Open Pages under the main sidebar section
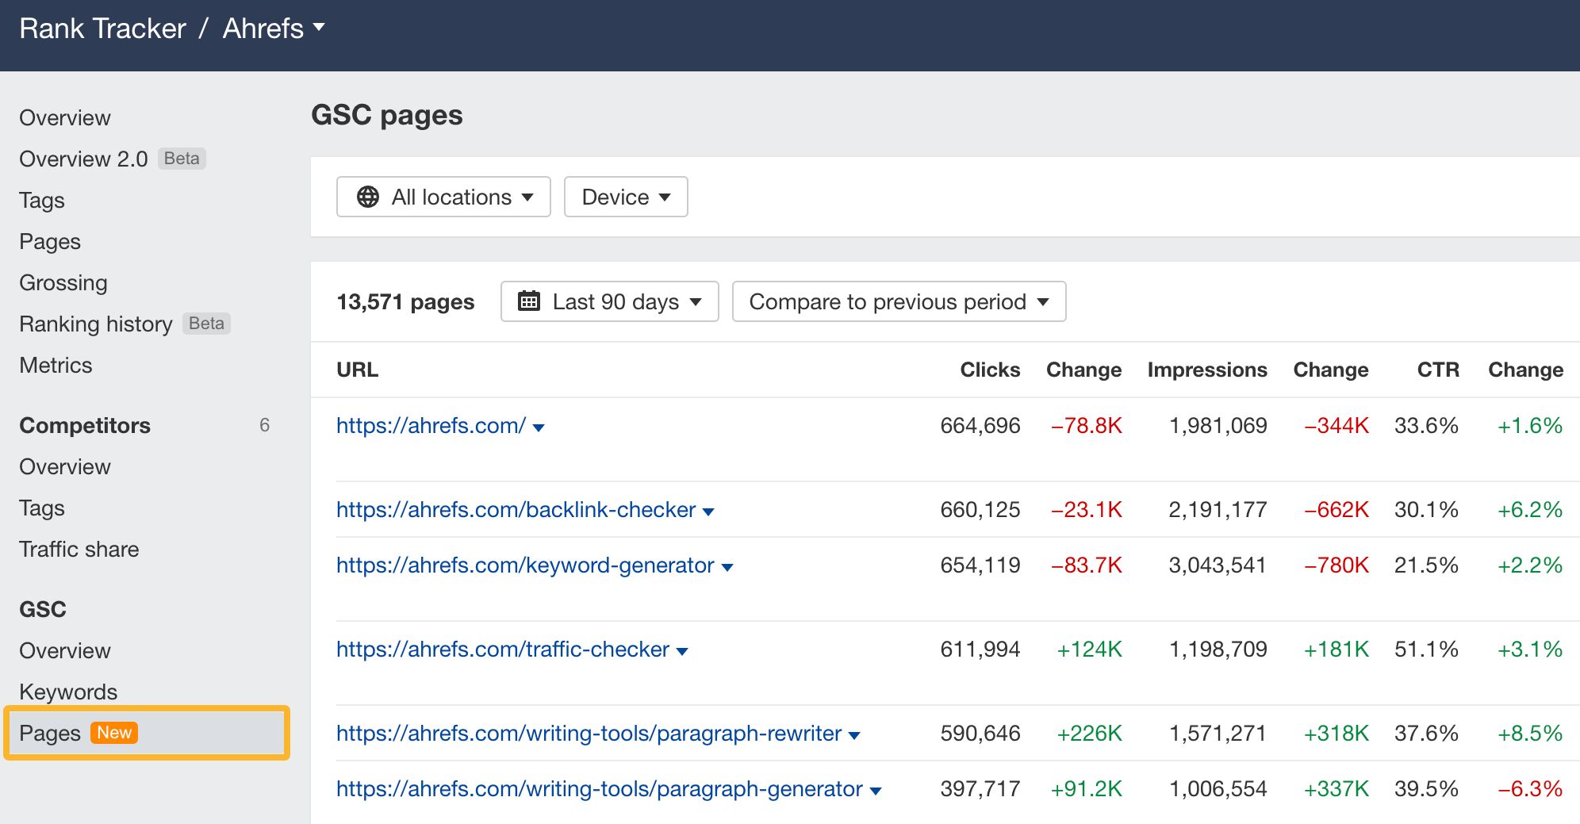Viewport: 1580px width, 824px height. [x=50, y=241]
